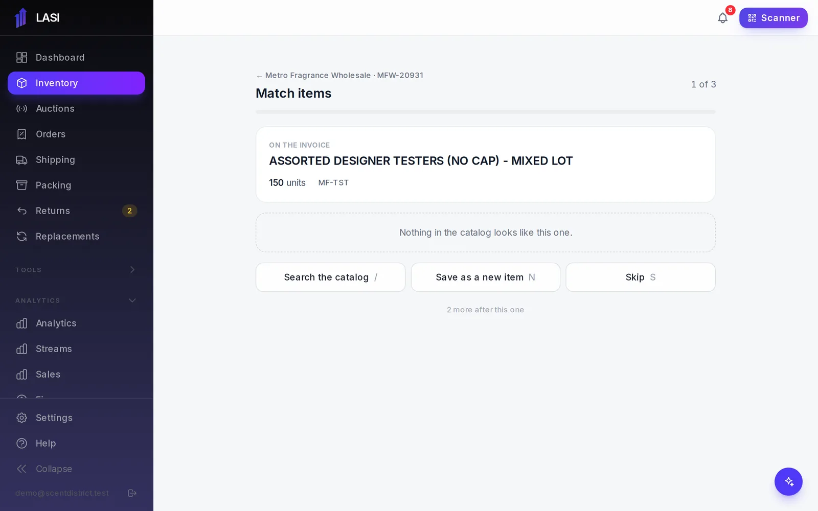Collapse the Analytics section chevron

pos(132,300)
